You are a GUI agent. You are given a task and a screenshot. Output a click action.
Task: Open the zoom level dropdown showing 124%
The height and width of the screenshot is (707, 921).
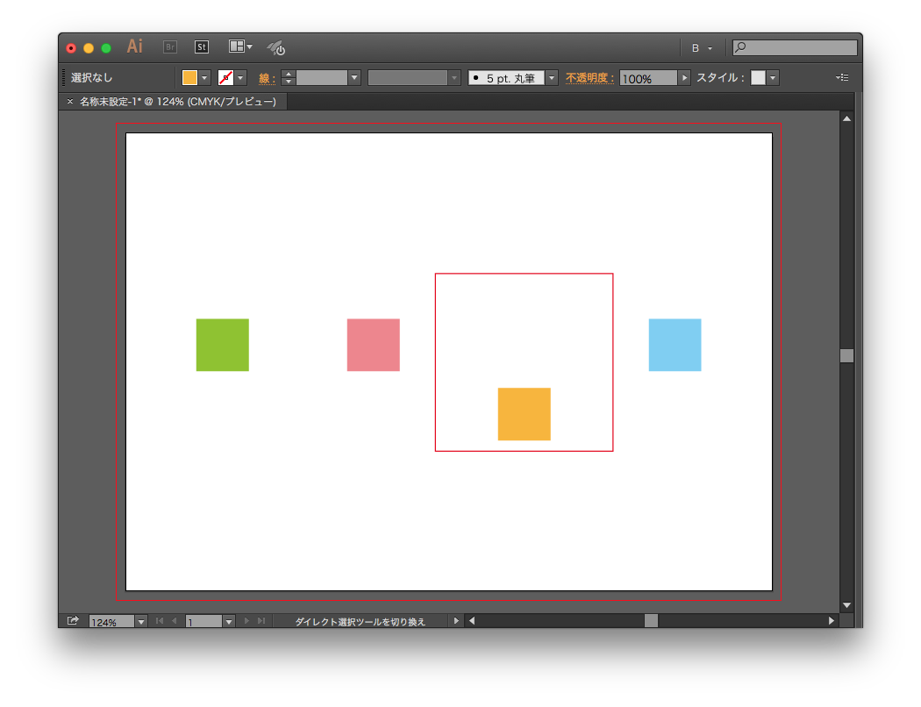coord(140,620)
